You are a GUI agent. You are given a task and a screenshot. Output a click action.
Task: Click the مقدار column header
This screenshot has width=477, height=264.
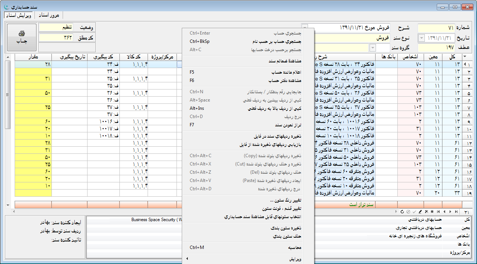click(x=33, y=57)
